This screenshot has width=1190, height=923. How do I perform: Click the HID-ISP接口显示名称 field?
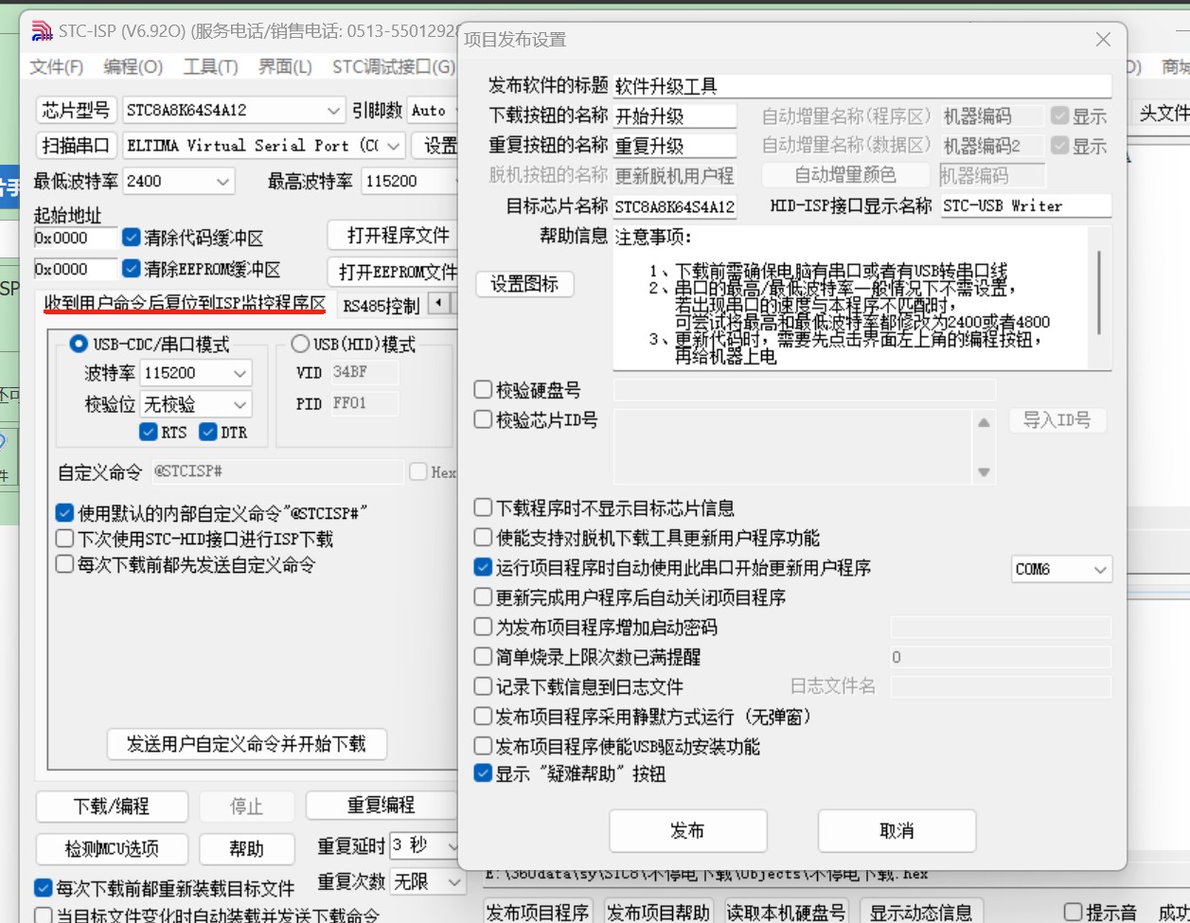click(1026, 205)
